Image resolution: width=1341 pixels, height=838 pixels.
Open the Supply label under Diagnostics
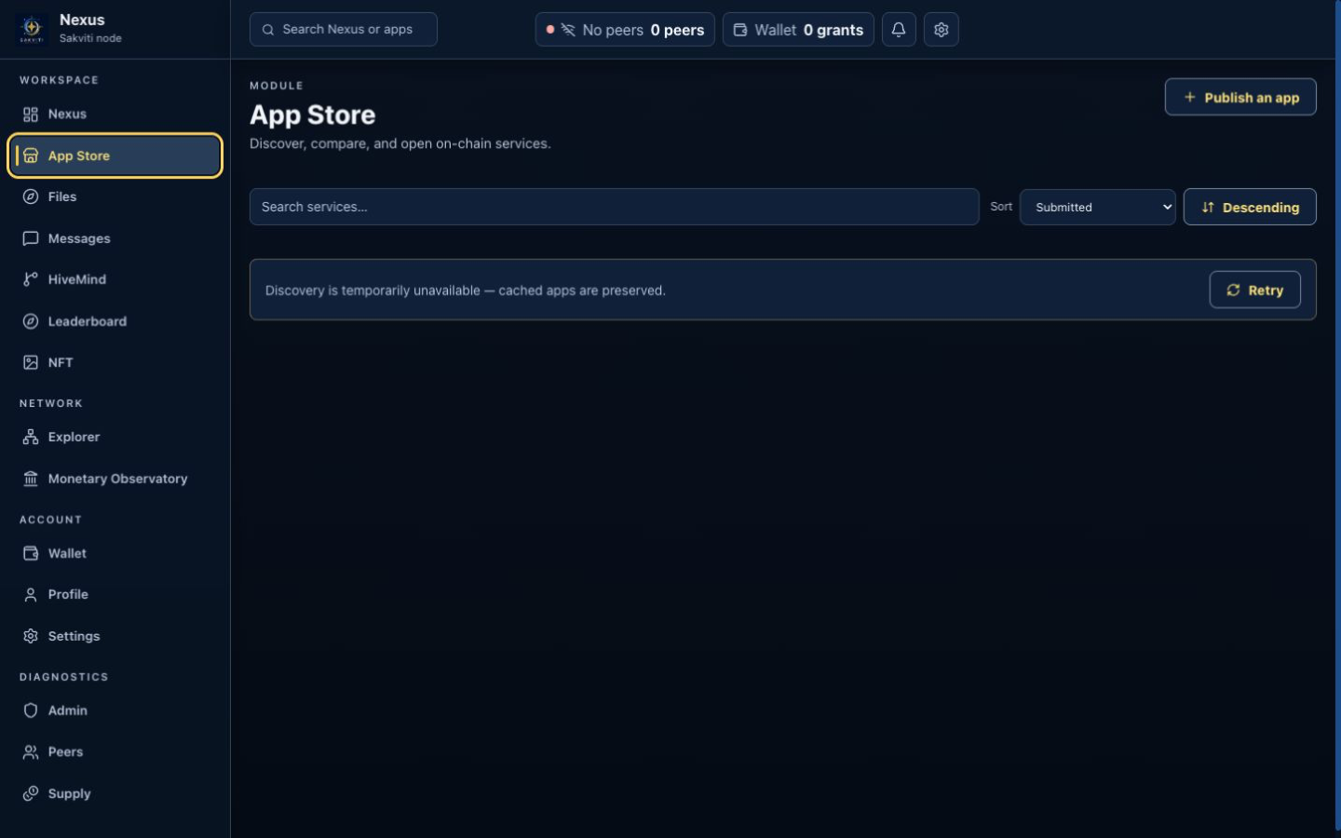click(70, 793)
